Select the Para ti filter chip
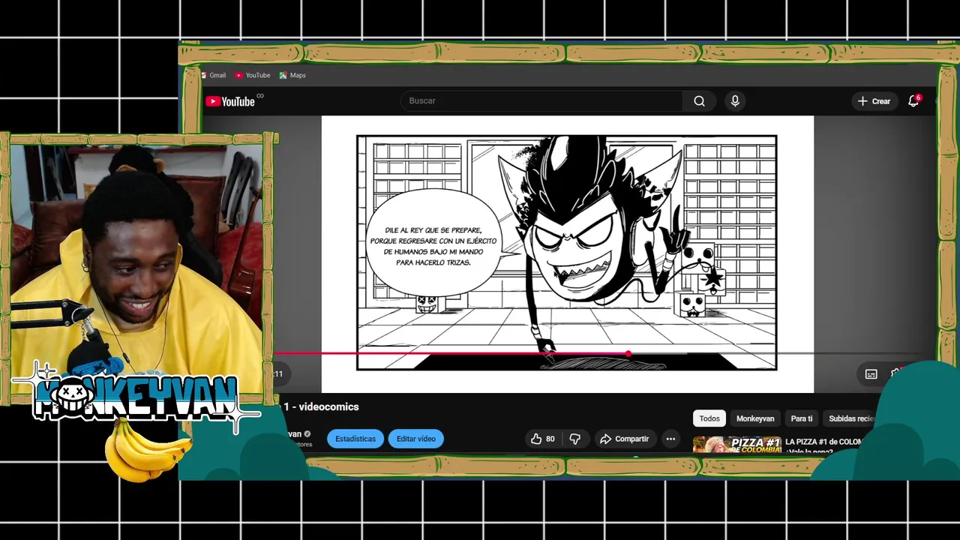 pyautogui.click(x=802, y=418)
